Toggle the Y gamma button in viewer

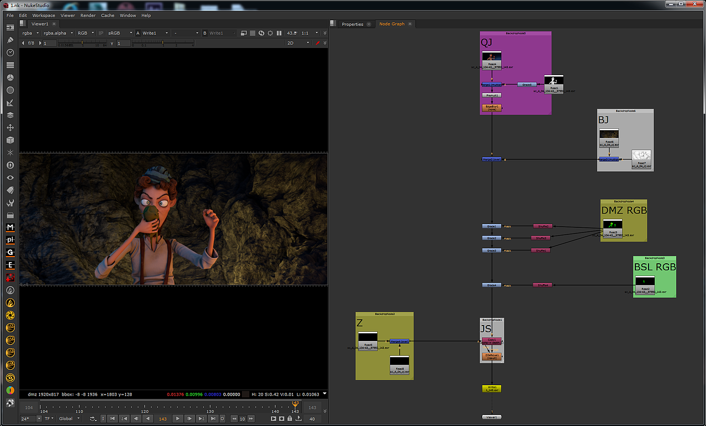[x=112, y=43]
